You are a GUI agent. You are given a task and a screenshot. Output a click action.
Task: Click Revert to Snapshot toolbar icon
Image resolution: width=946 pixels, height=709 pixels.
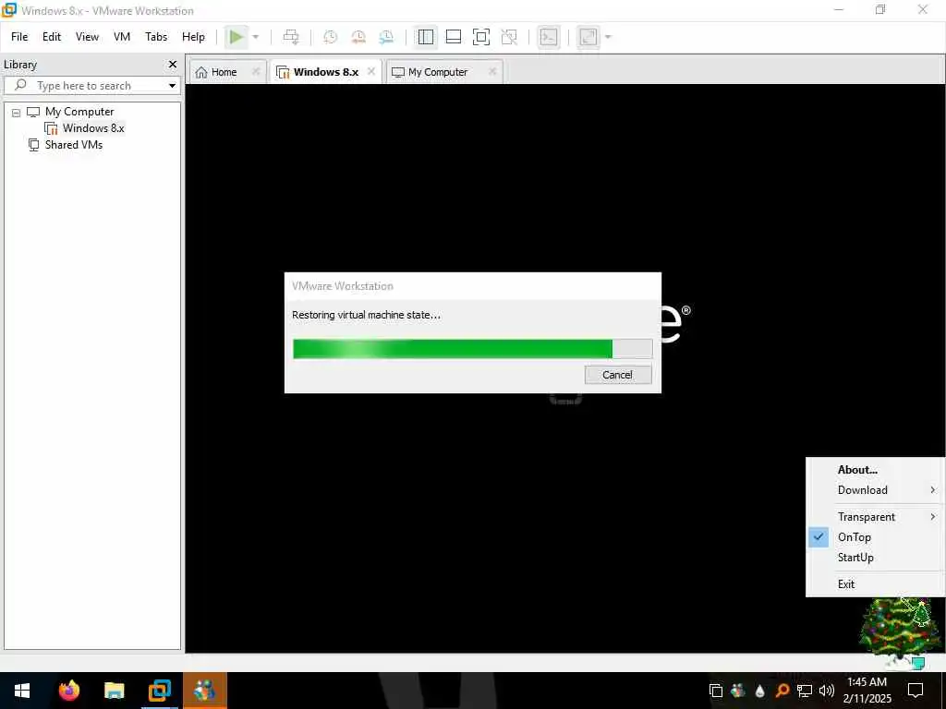point(358,37)
